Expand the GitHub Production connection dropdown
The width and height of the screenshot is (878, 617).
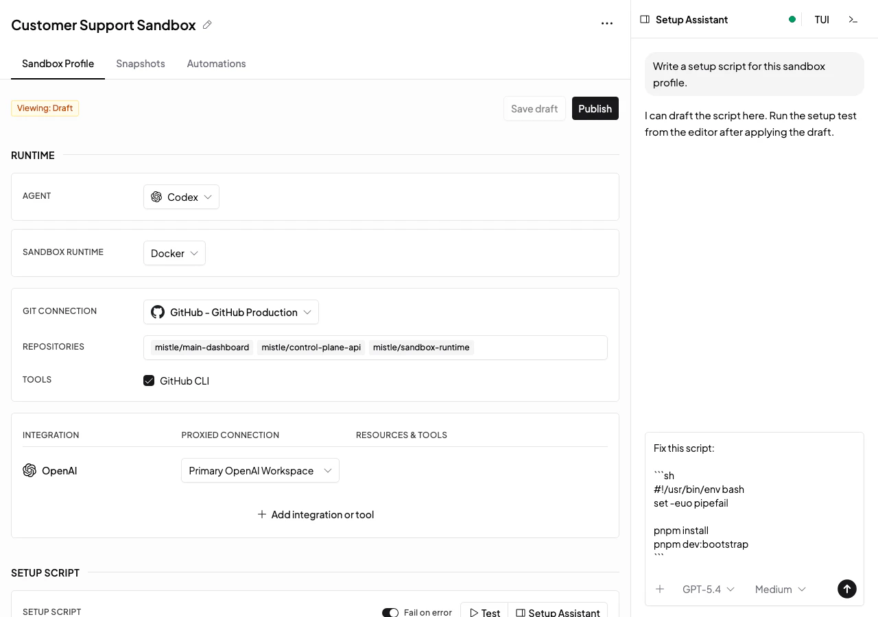pyautogui.click(x=231, y=312)
